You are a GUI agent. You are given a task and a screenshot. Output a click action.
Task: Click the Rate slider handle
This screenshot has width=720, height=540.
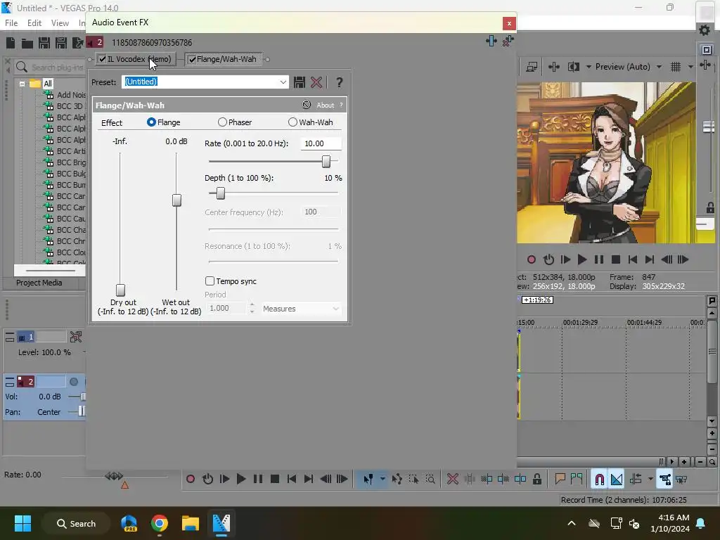pyautogui.click(x=326, y=162)
